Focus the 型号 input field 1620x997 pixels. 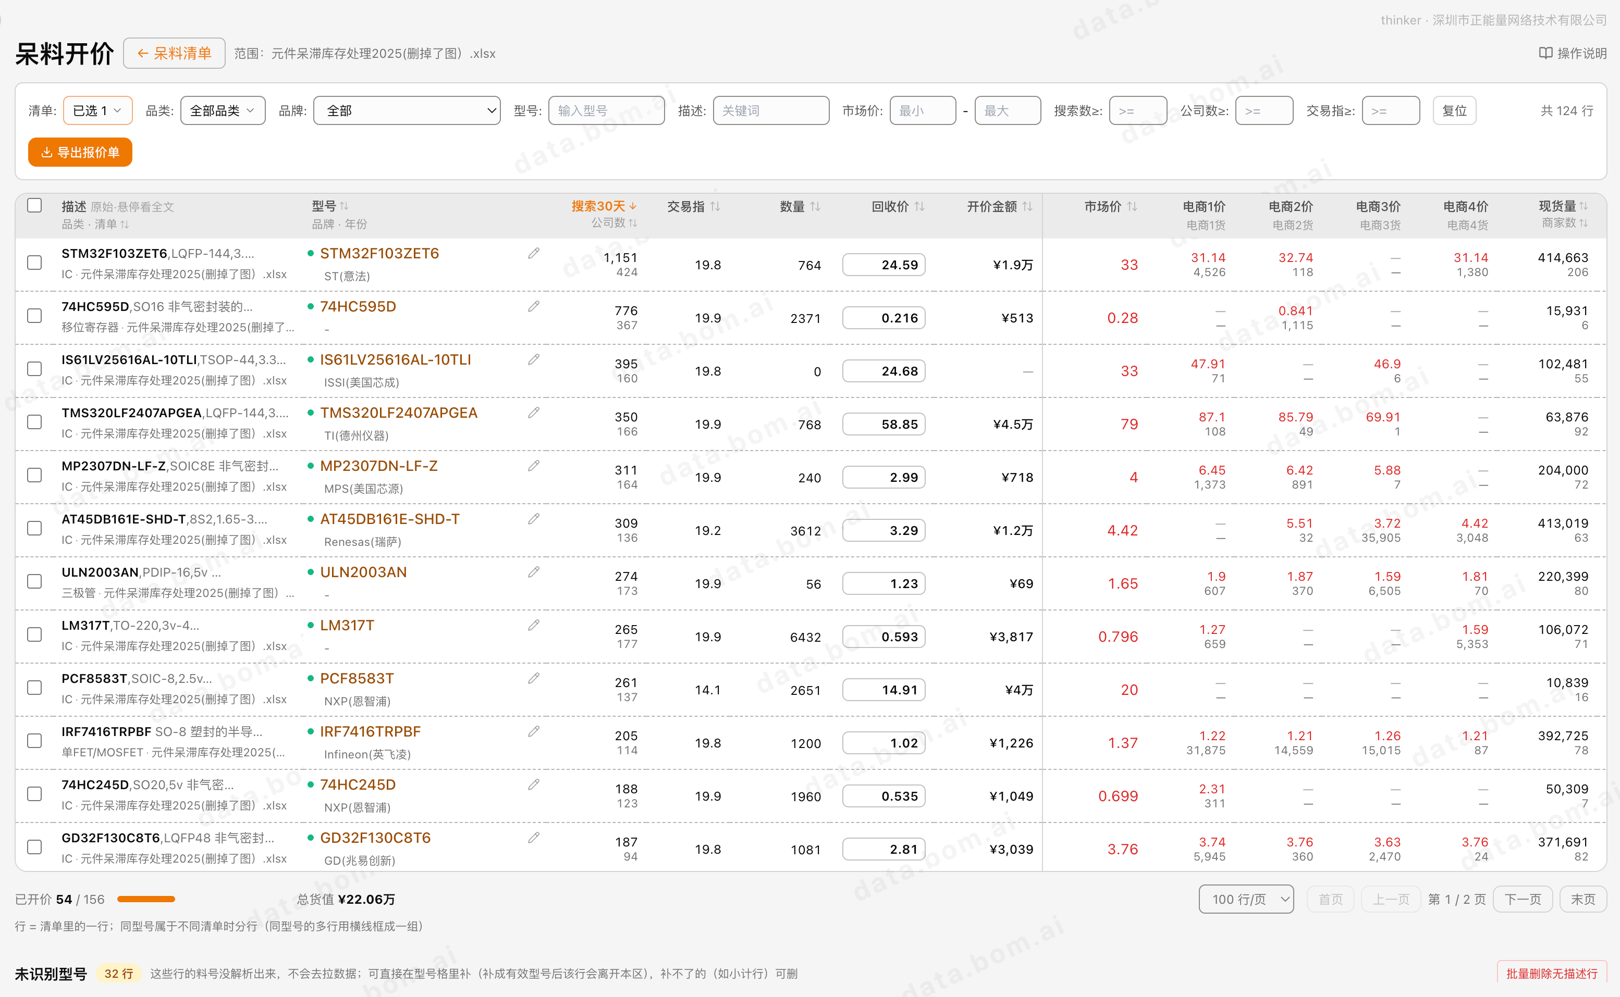tap(606, 111)
